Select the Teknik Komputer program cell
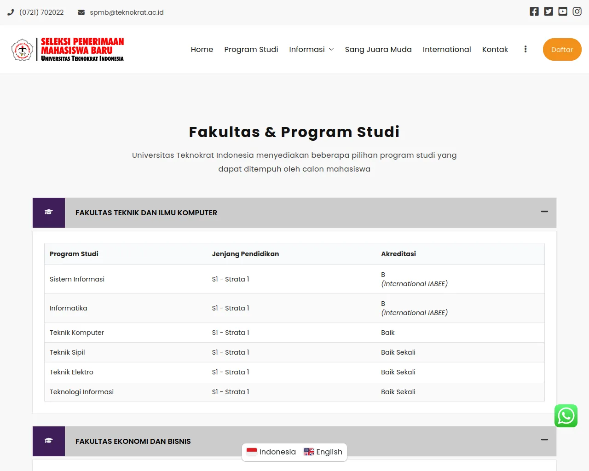This screenshot has width=589, height=471. point(77,333)
